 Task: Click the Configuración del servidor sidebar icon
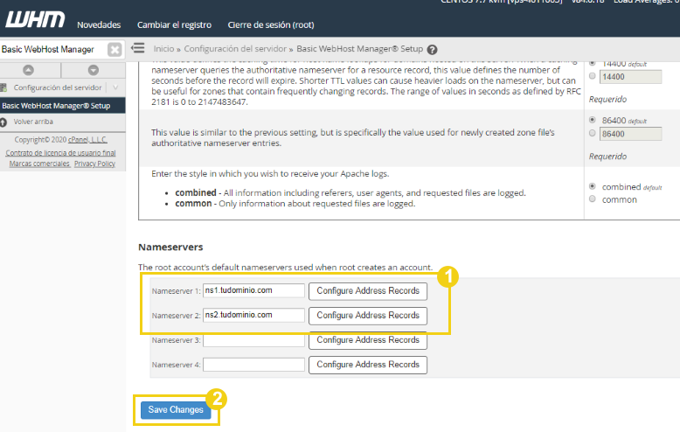pos(3,87)
